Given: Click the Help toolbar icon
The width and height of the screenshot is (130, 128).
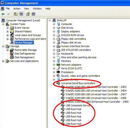Looking at the screenshot, I should [x=28, y=14].
